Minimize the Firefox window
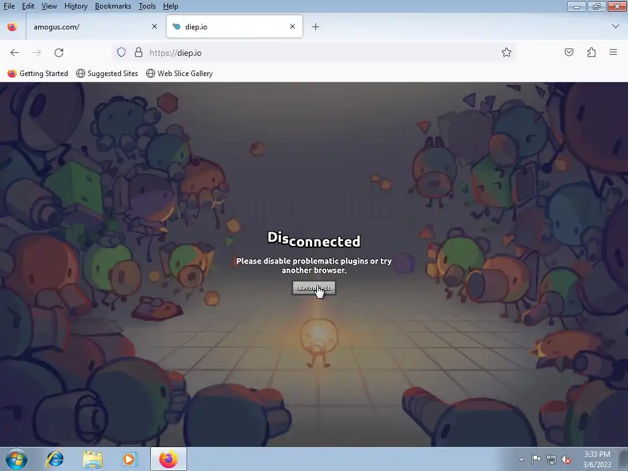 576,6
